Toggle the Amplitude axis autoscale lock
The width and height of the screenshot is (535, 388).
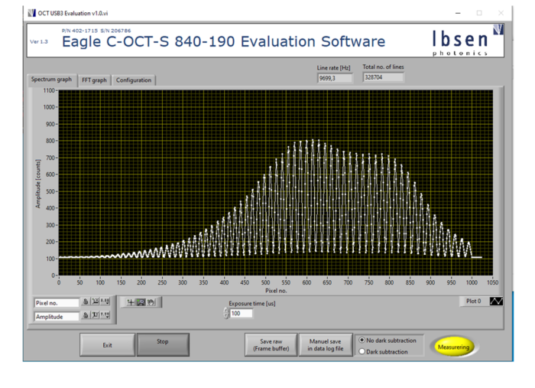click(86, 315)
